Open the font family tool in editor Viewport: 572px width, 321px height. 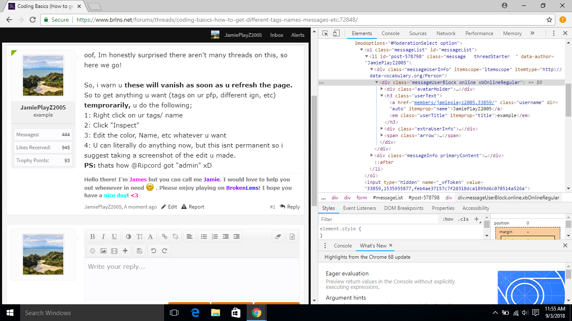[150, 237]
